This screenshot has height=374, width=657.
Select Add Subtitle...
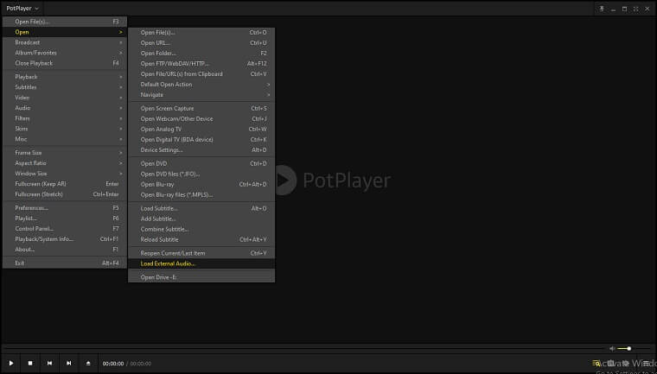[x=201, y=219]
